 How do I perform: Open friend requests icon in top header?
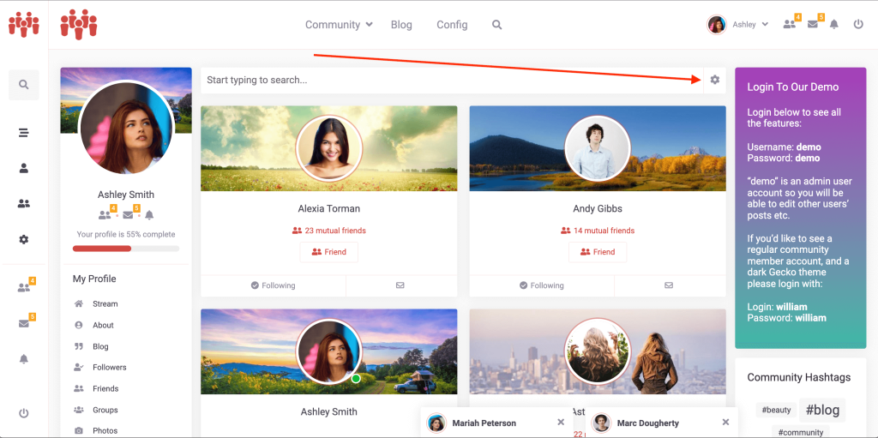pyautogui.click(x=791, y=23)
